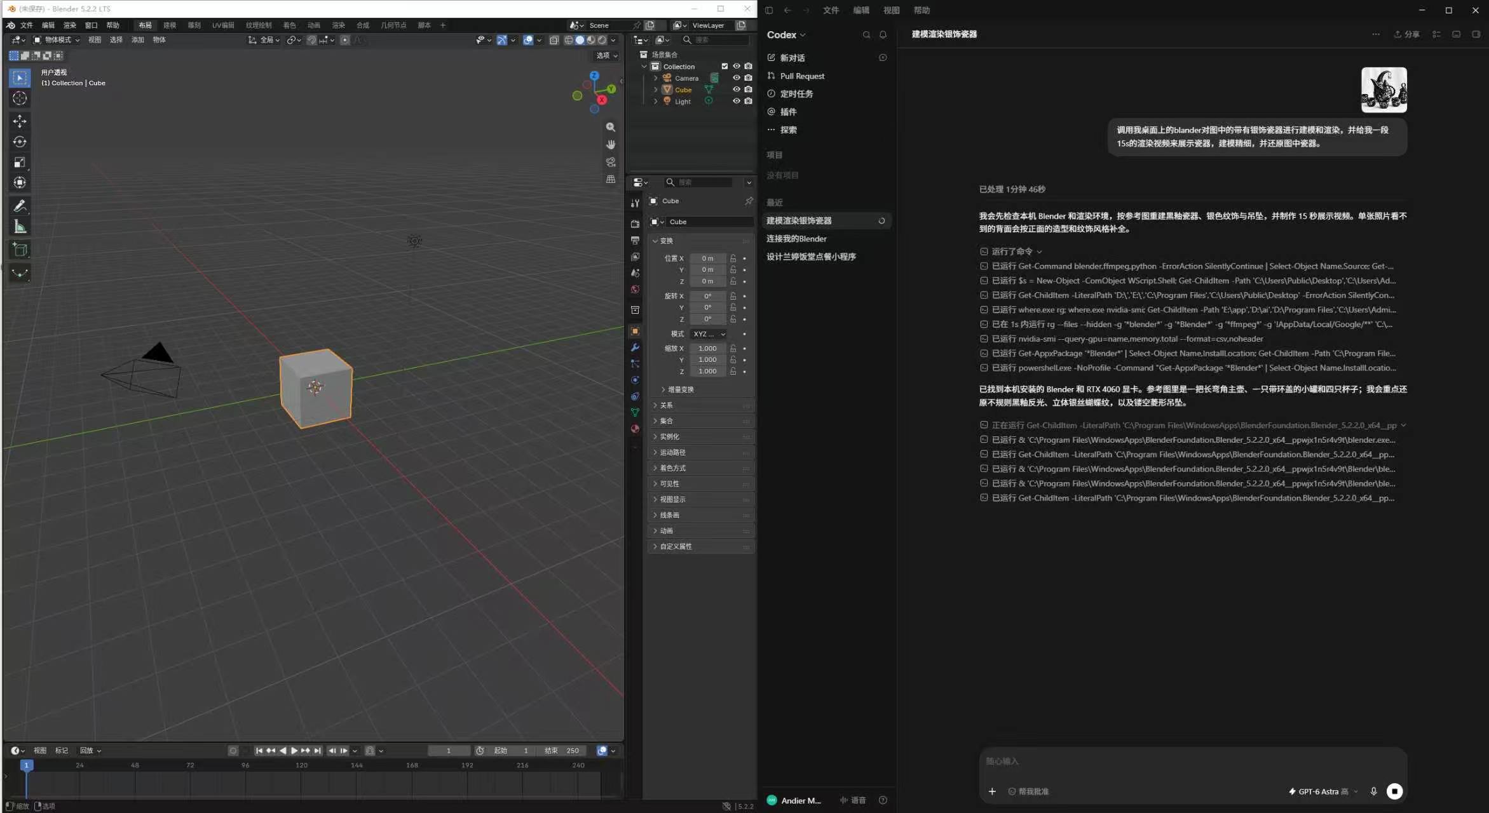The image size is (1489, 813).
Task: Open 添加 menu in viewport header
Action: (138, 40)
